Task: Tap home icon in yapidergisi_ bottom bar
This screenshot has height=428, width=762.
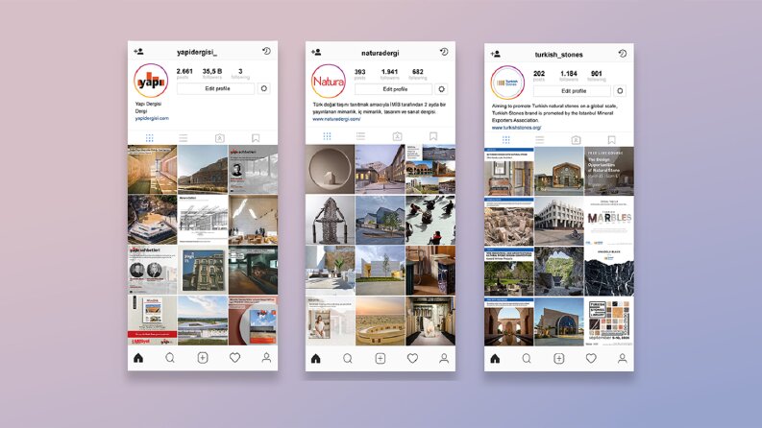Action: click(138, 358)
